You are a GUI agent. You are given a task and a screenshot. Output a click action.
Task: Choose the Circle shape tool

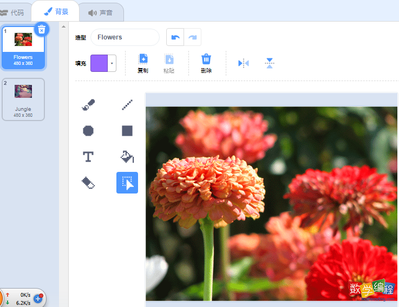click(x=88, y=131)
